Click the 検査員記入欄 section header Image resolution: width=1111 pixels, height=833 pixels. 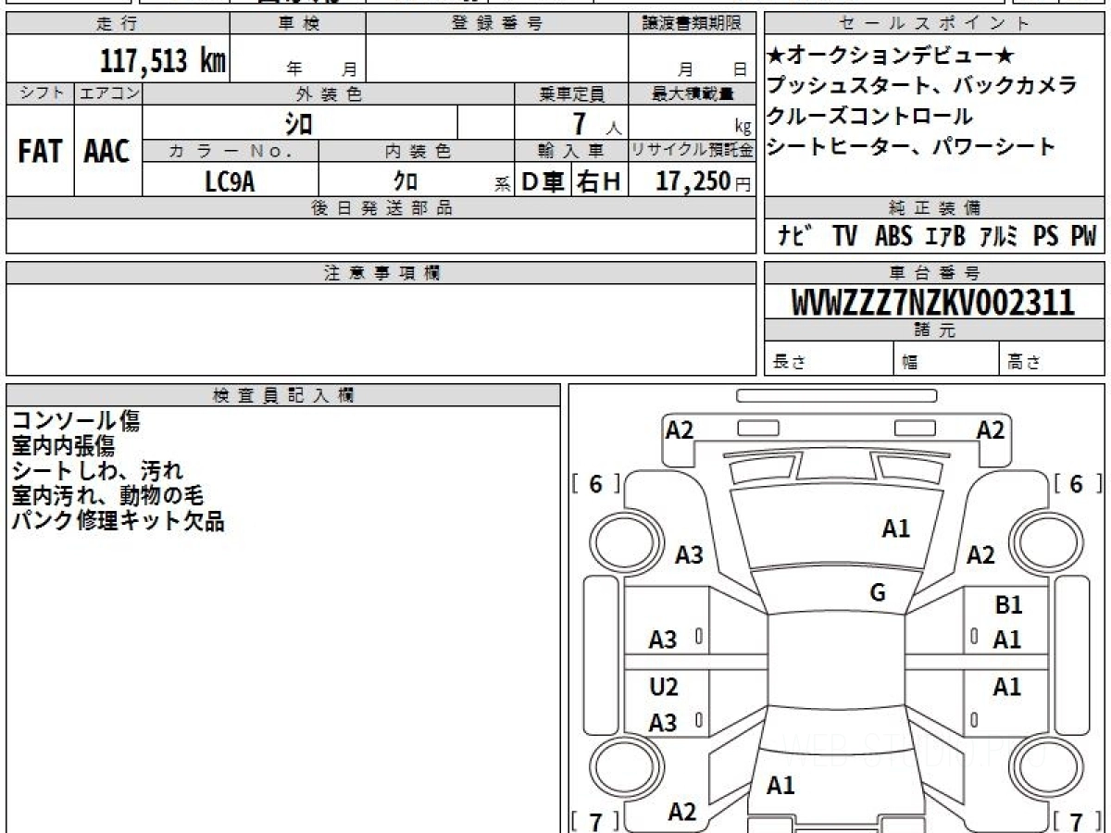pos(283,395)
